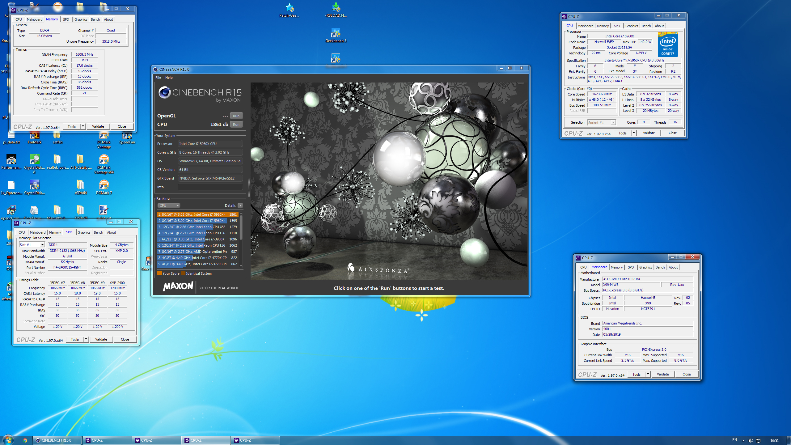This screenshot has width=791, height=445.
Task: Select ranking row '8C/16T @ 2.77 GHz' AMD Opteron
Action: [198, 252]
